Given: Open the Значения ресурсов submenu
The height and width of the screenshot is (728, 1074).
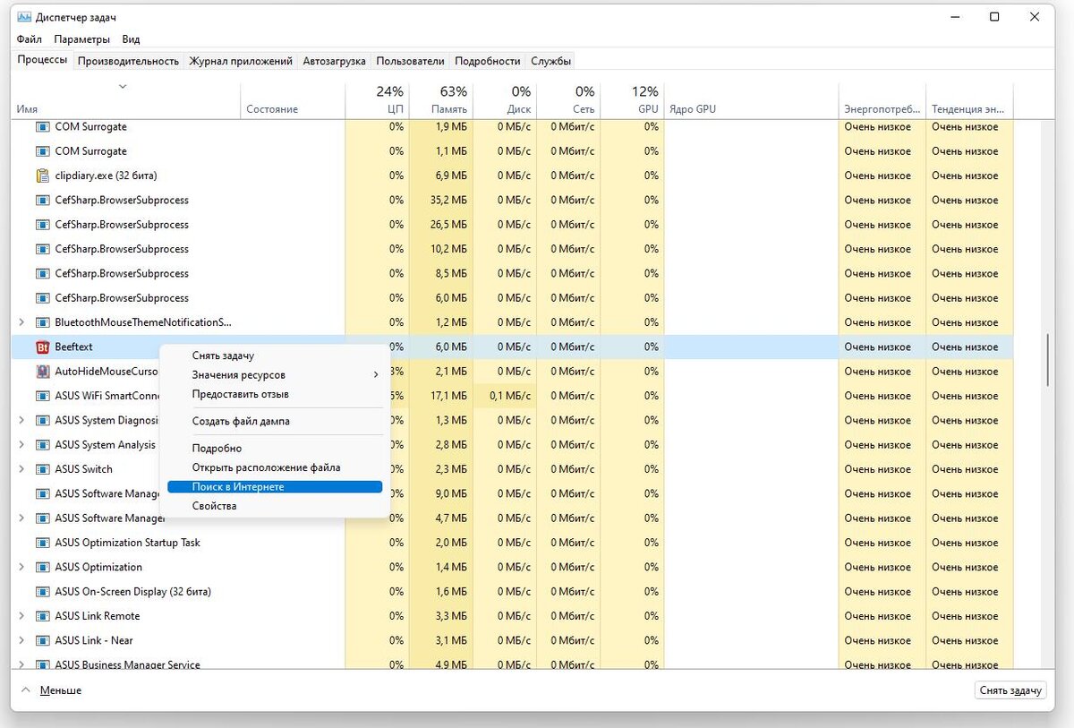Looking at the screenshot, I should 275,375.
